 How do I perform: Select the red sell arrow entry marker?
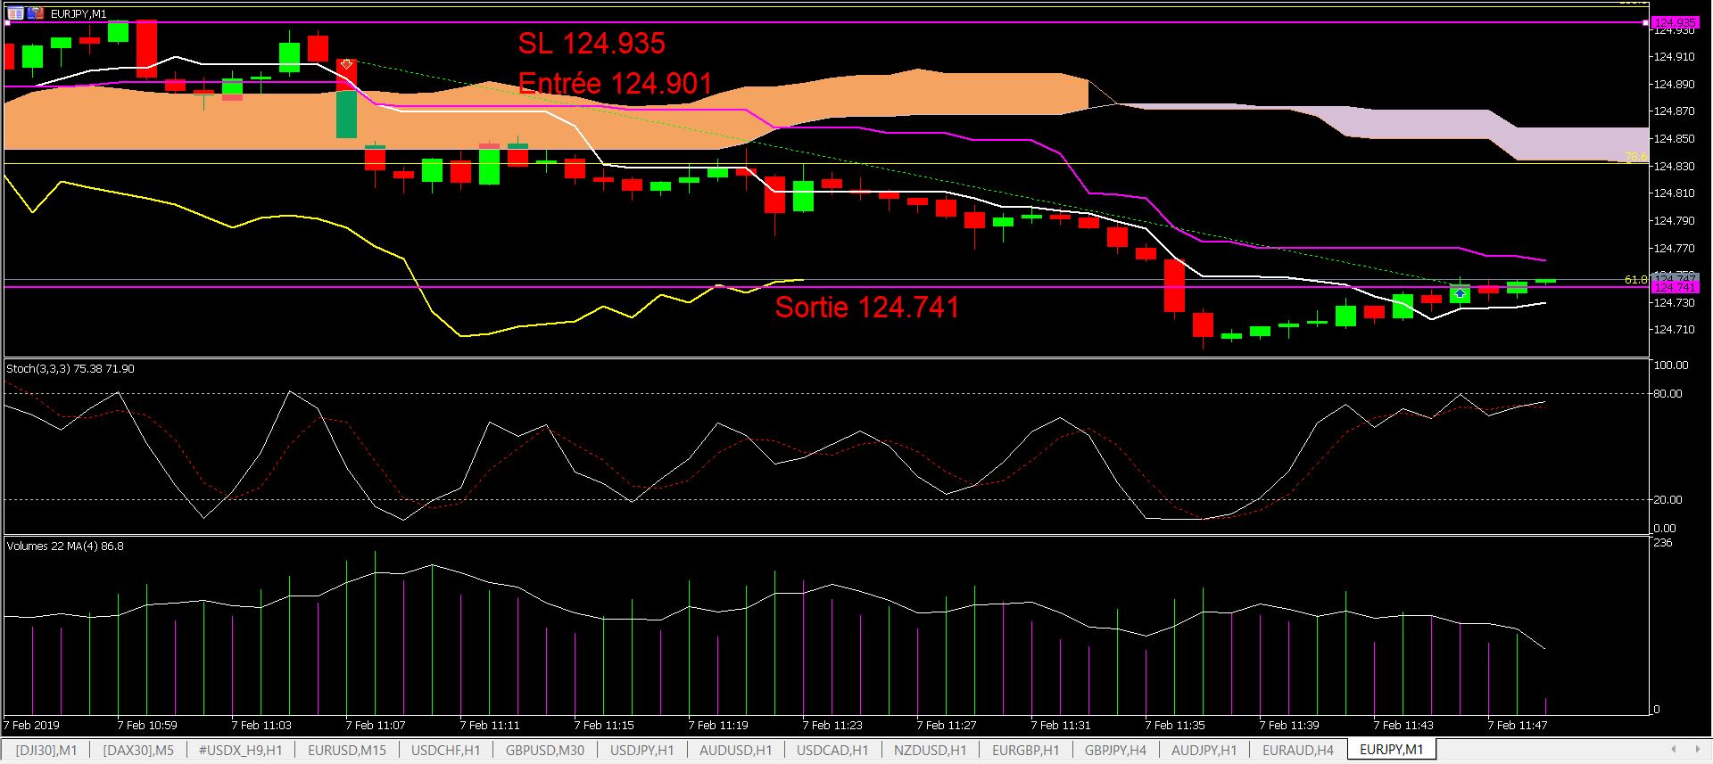tap(346, 64)
